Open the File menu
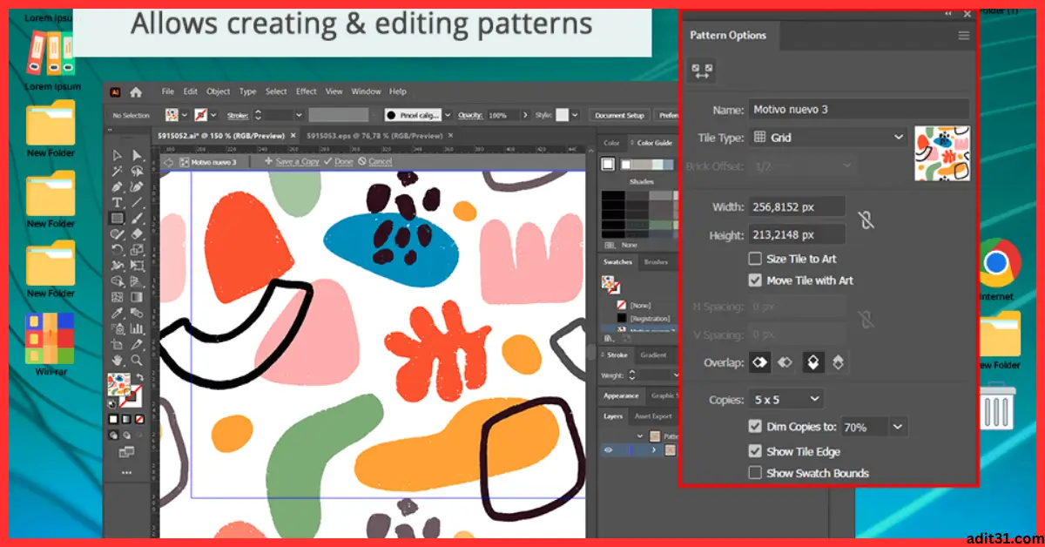Image resolution: width=1045 pixels, height=547 pixels. (x=167, y=91)
